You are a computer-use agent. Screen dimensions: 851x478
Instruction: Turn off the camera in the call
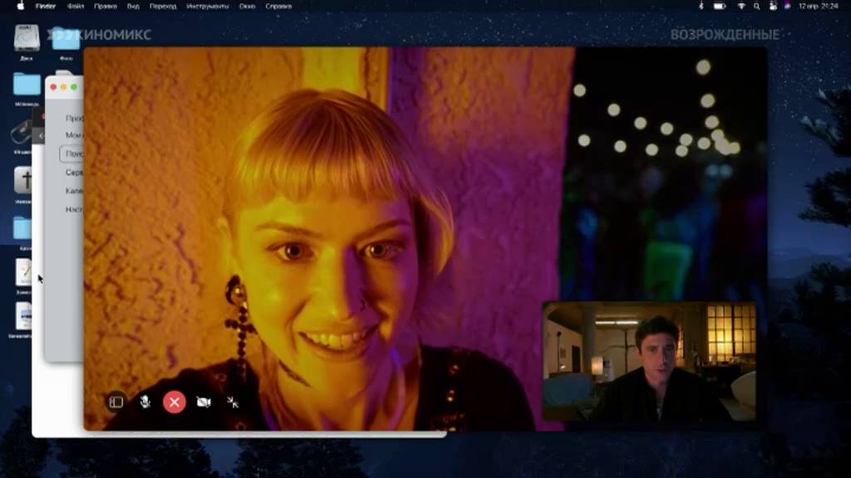[x=204, y=402]
